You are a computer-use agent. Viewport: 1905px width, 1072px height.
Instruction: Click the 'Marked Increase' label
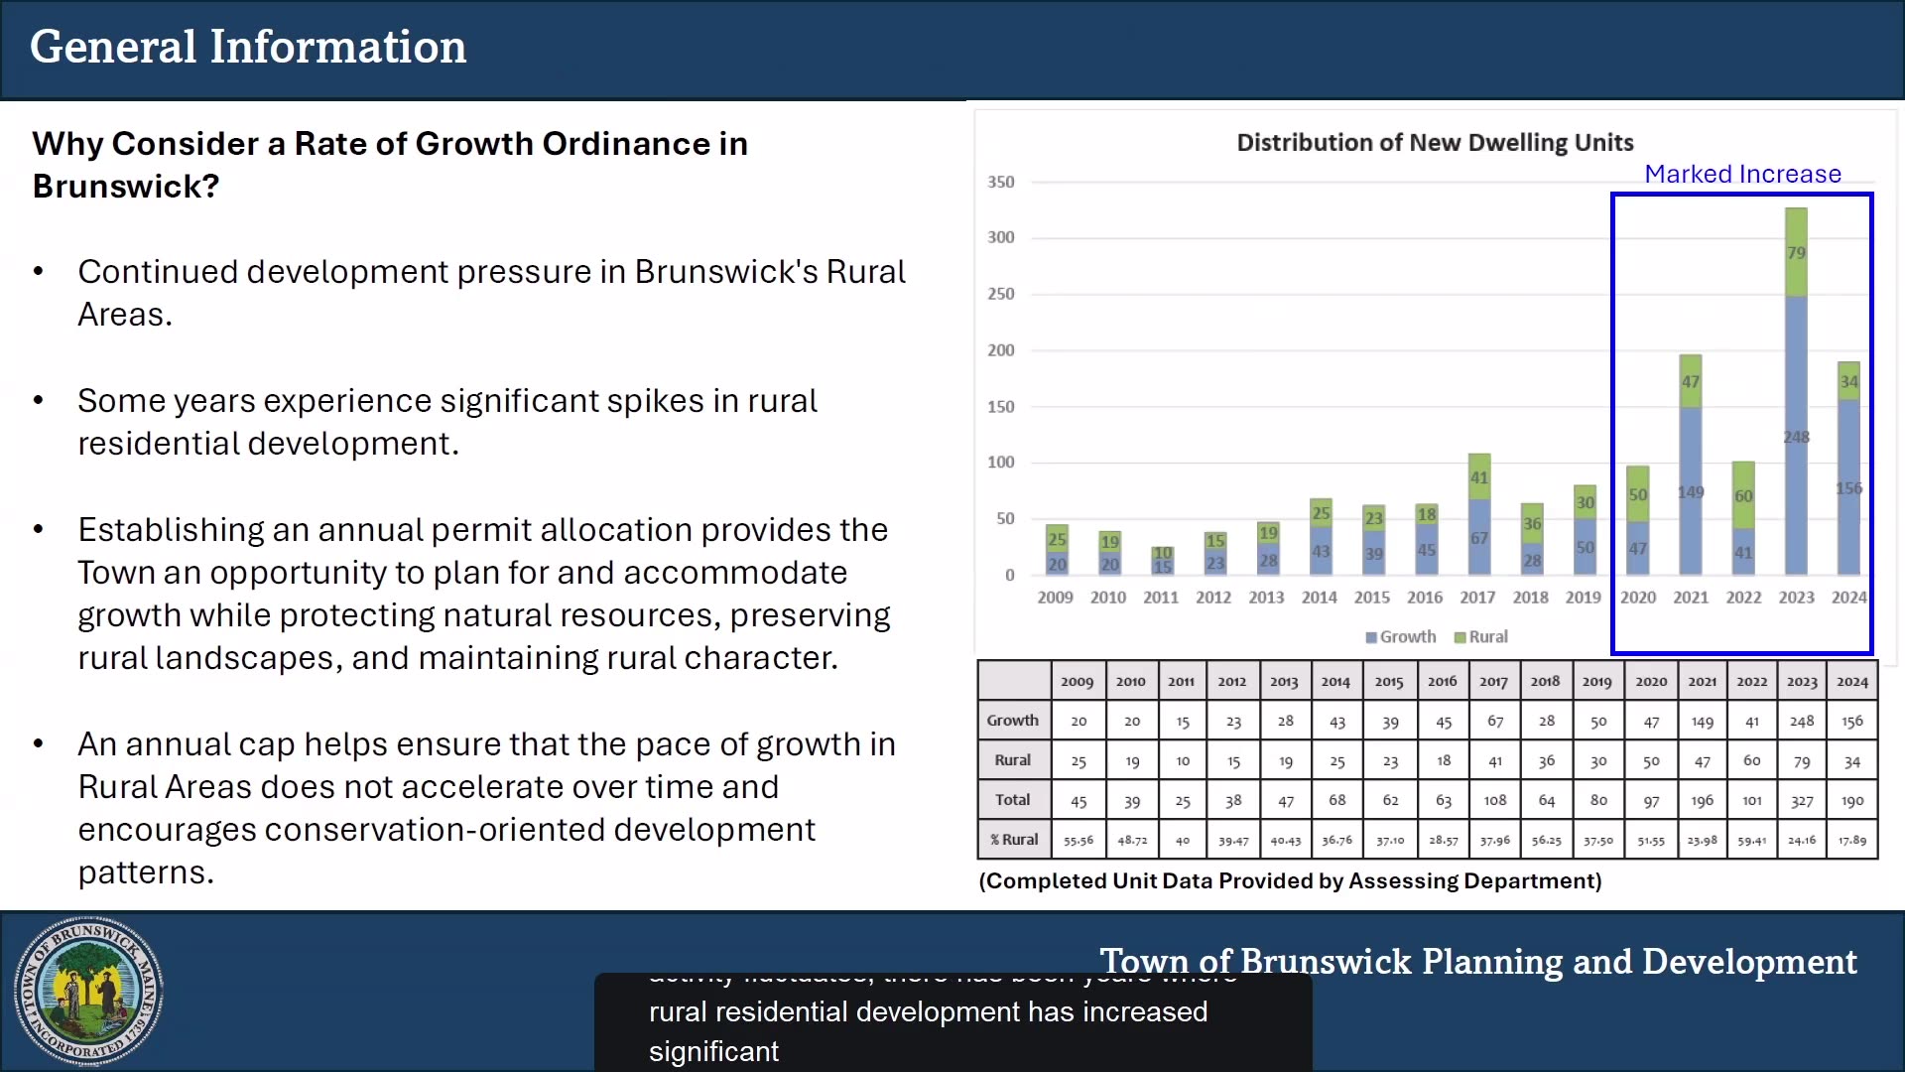click(x=1742, y=174)
